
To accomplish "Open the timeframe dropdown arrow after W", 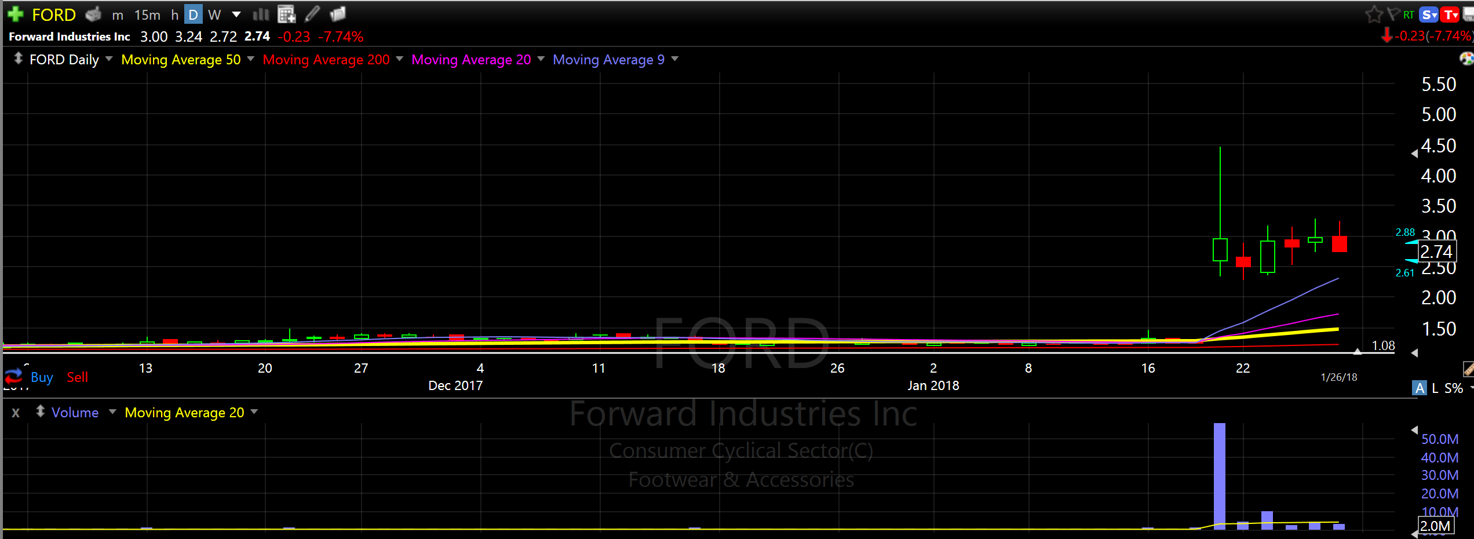I will point(236,14).
